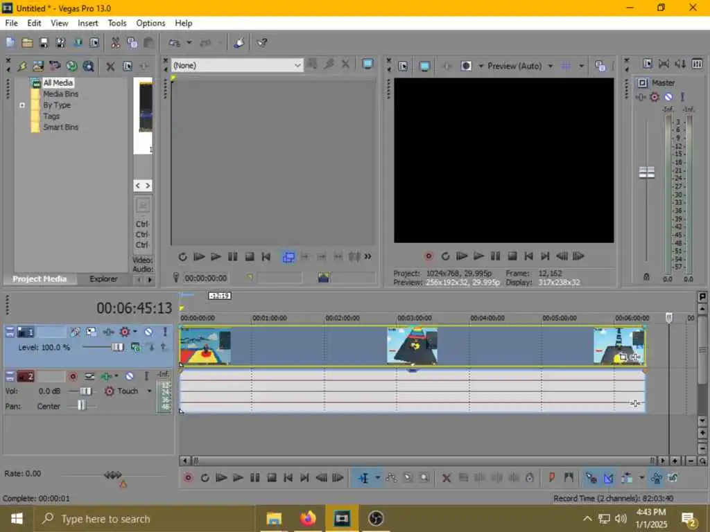Open Master bus FX icon

[x=641, y=97]
